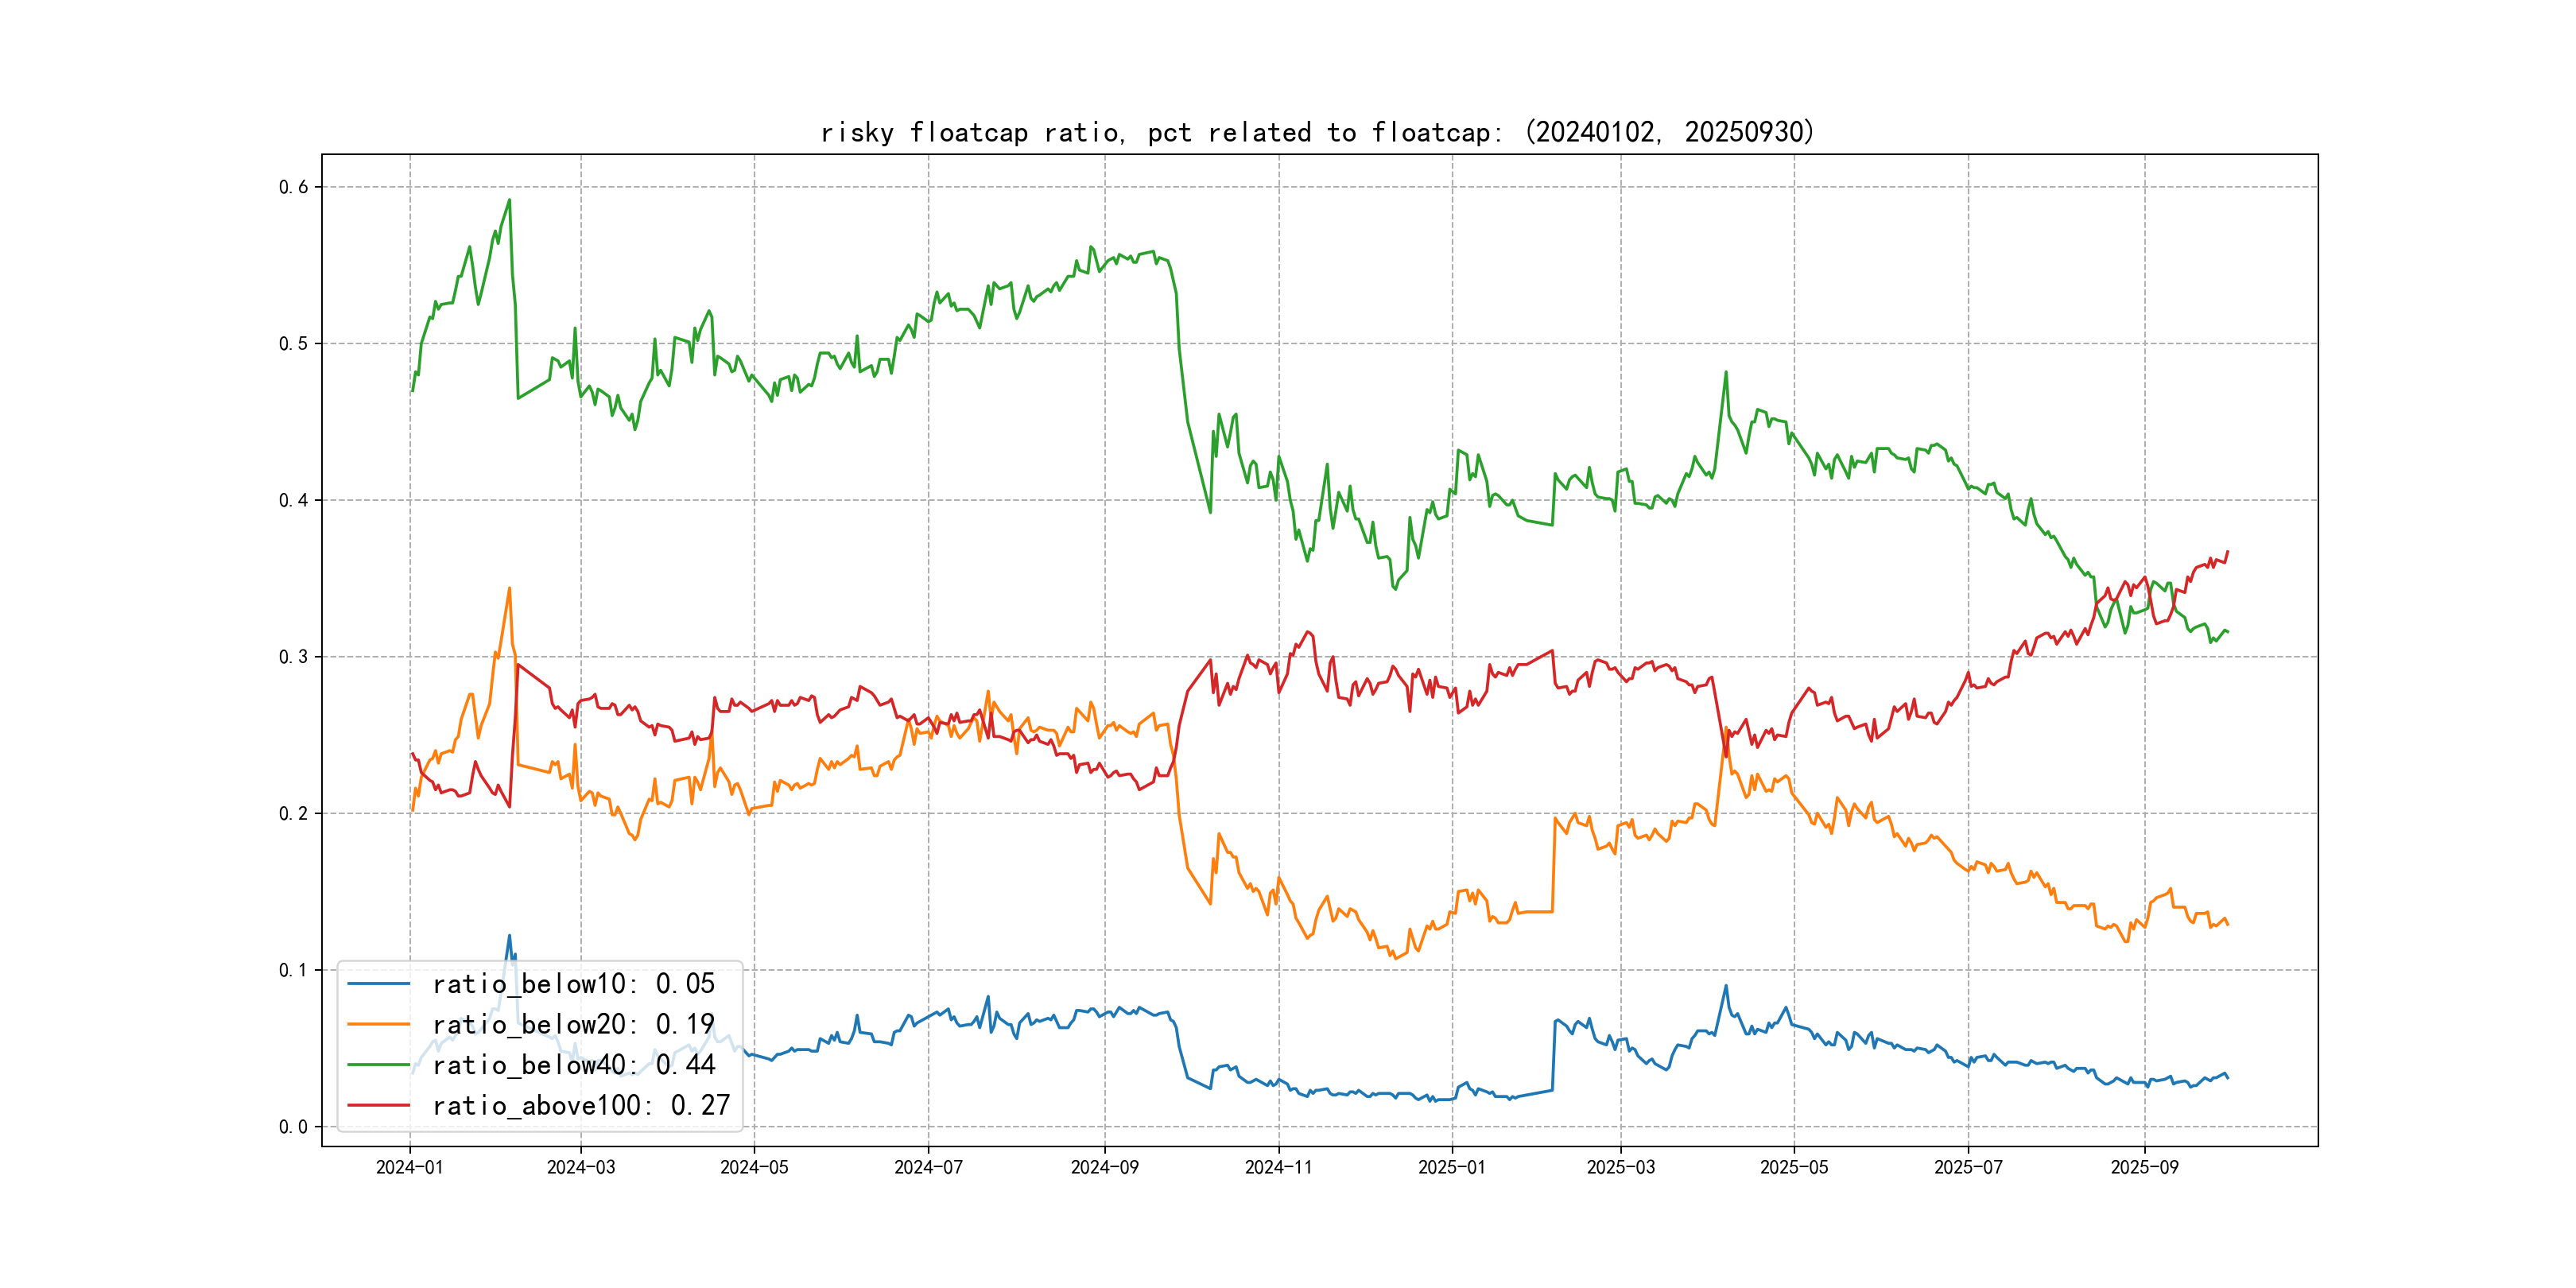Select the ratio_below10 legend label
2576x1288 pixels.
(x=573, y=984)
